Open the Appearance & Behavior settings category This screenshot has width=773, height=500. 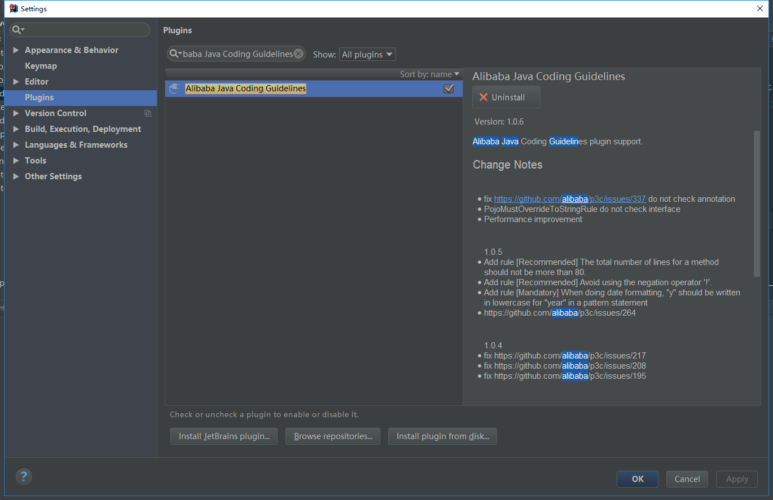click(72, 50)
